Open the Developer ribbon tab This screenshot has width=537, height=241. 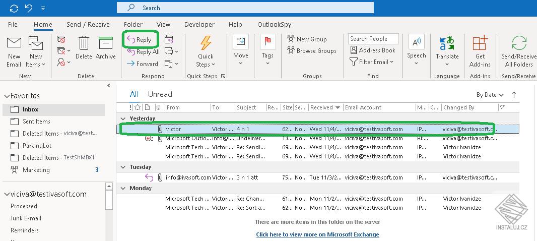coord(199,24)
